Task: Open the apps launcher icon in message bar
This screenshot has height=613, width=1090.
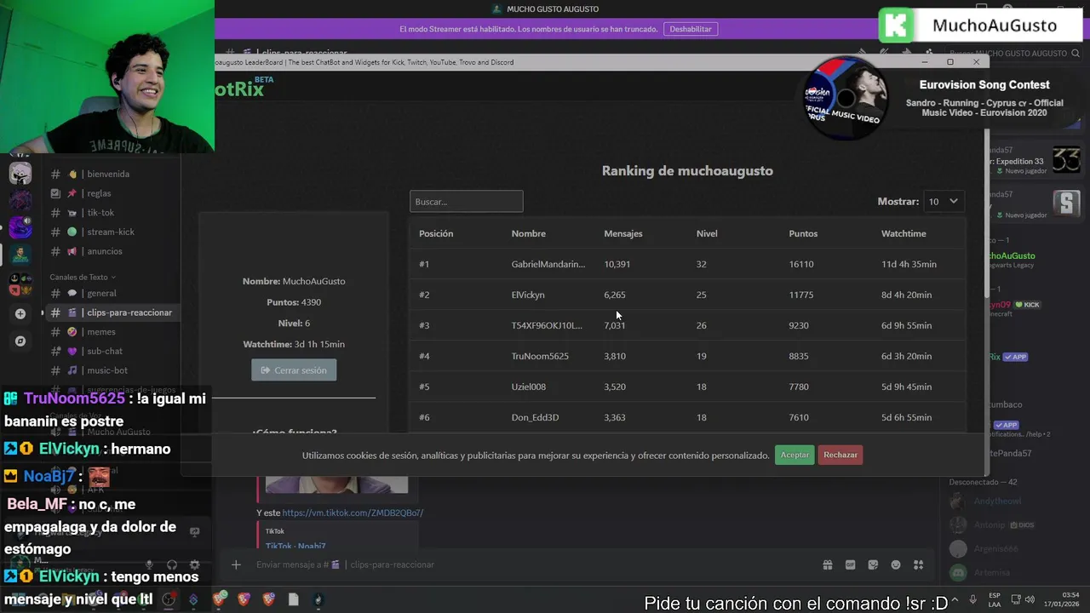Action: click(x=918, y=564)
